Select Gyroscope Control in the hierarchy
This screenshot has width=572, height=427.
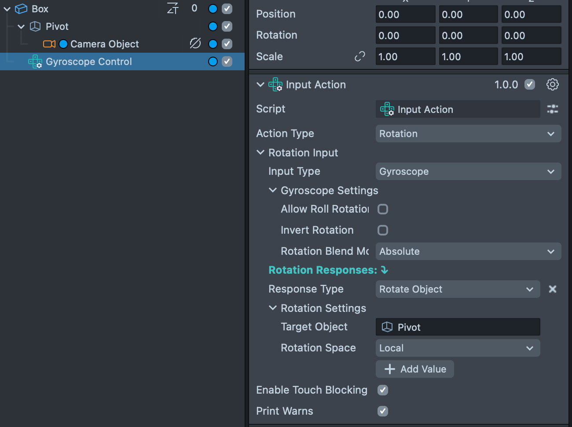[x=88, y=62]
